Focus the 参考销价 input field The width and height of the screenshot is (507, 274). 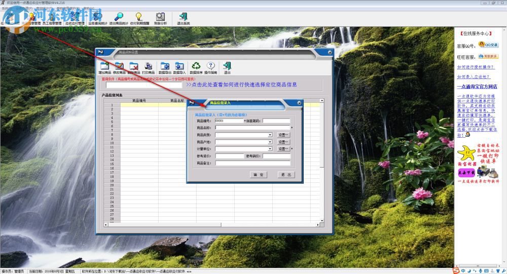tap(276, 156)
